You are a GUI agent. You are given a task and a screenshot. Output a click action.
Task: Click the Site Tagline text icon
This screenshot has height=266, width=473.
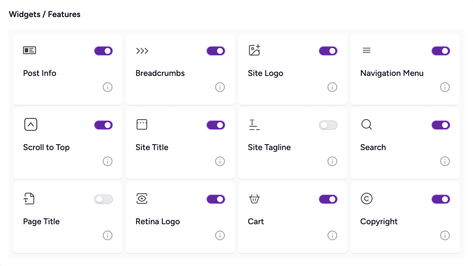254,124
